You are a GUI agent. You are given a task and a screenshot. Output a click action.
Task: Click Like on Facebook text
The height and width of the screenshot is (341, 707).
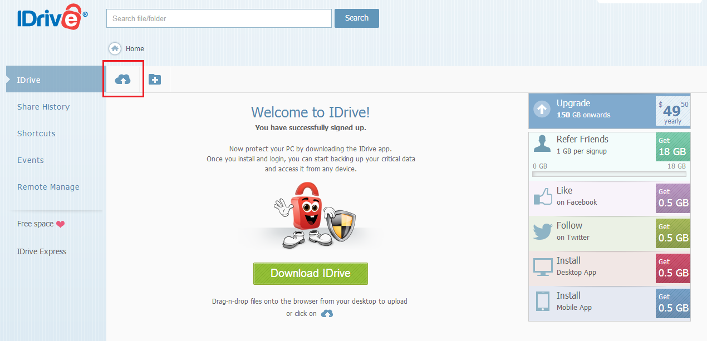pyautogui.click(x=577, y=196)
